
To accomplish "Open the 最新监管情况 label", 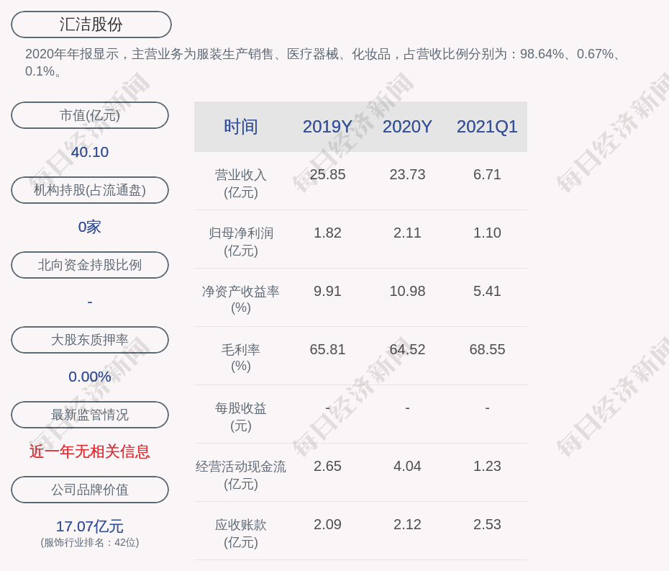I will pos(90,415).
